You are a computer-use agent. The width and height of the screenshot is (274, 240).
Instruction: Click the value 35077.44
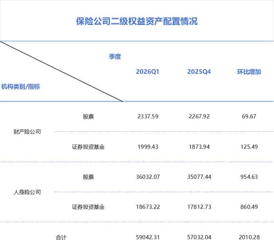click(x=199, y=177)
